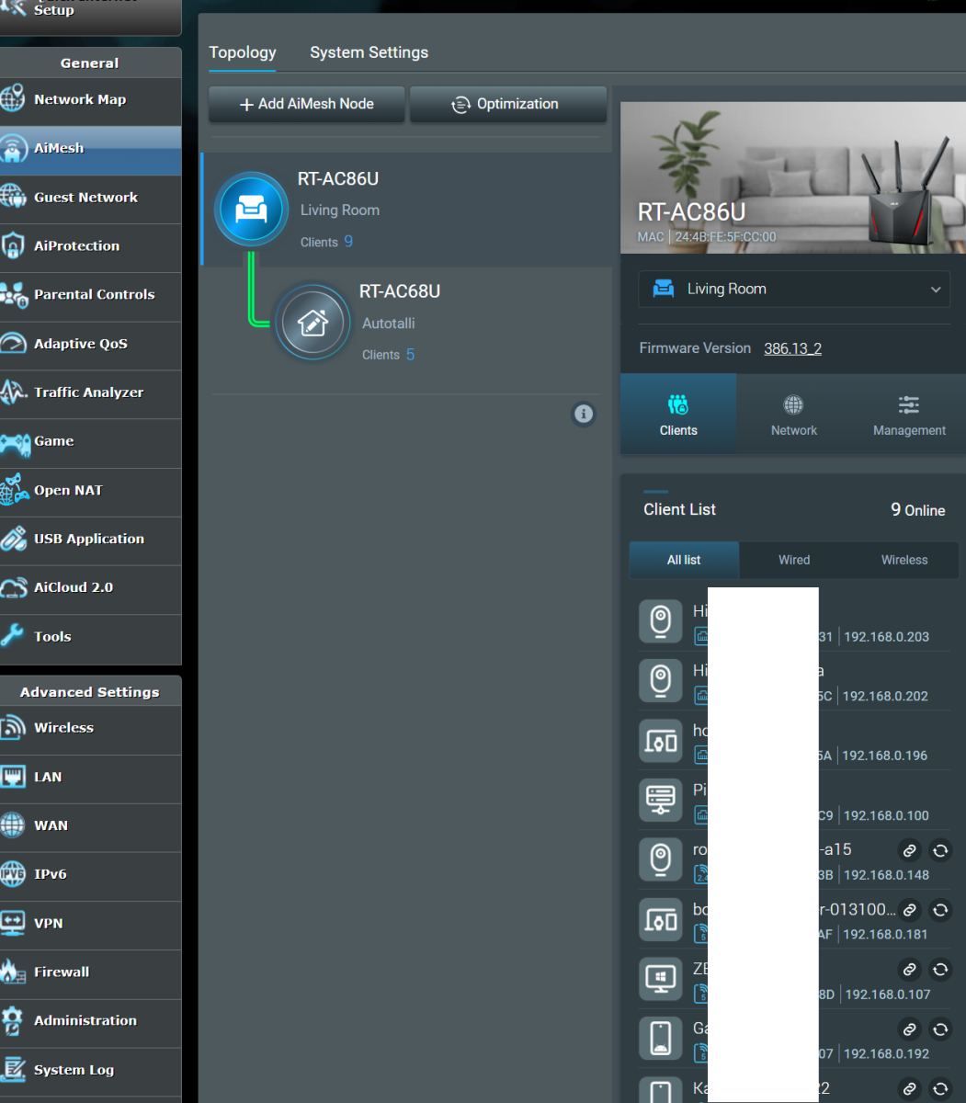Viewport: 966px width, 1103px height.
Task: Click device icon of client 192.168.0.196
Action: point(660,741)
